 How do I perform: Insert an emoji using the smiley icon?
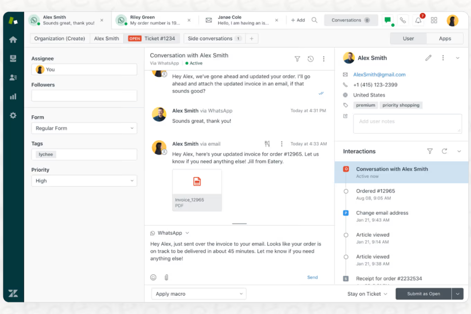tap(153, 277)
